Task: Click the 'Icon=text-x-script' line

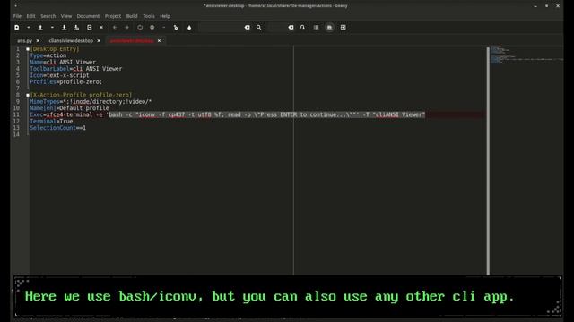Action: pyautogui.click(x=59, y=75)
